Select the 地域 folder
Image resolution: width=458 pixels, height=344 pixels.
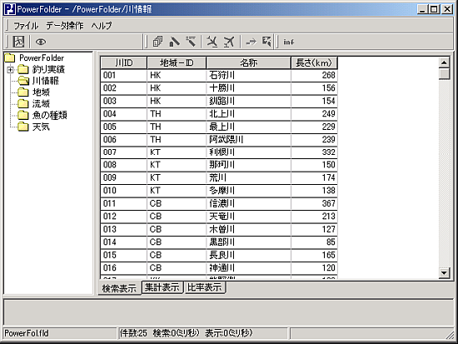41,92
